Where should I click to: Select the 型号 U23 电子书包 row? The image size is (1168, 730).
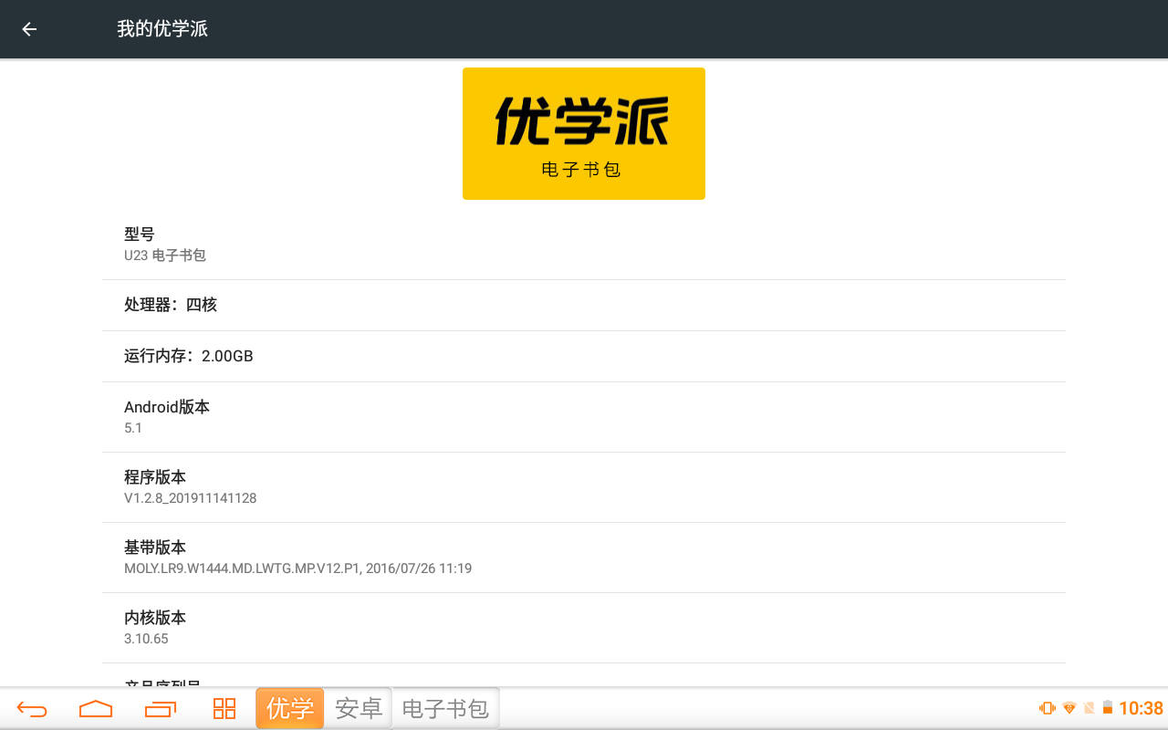coord(584,245)
